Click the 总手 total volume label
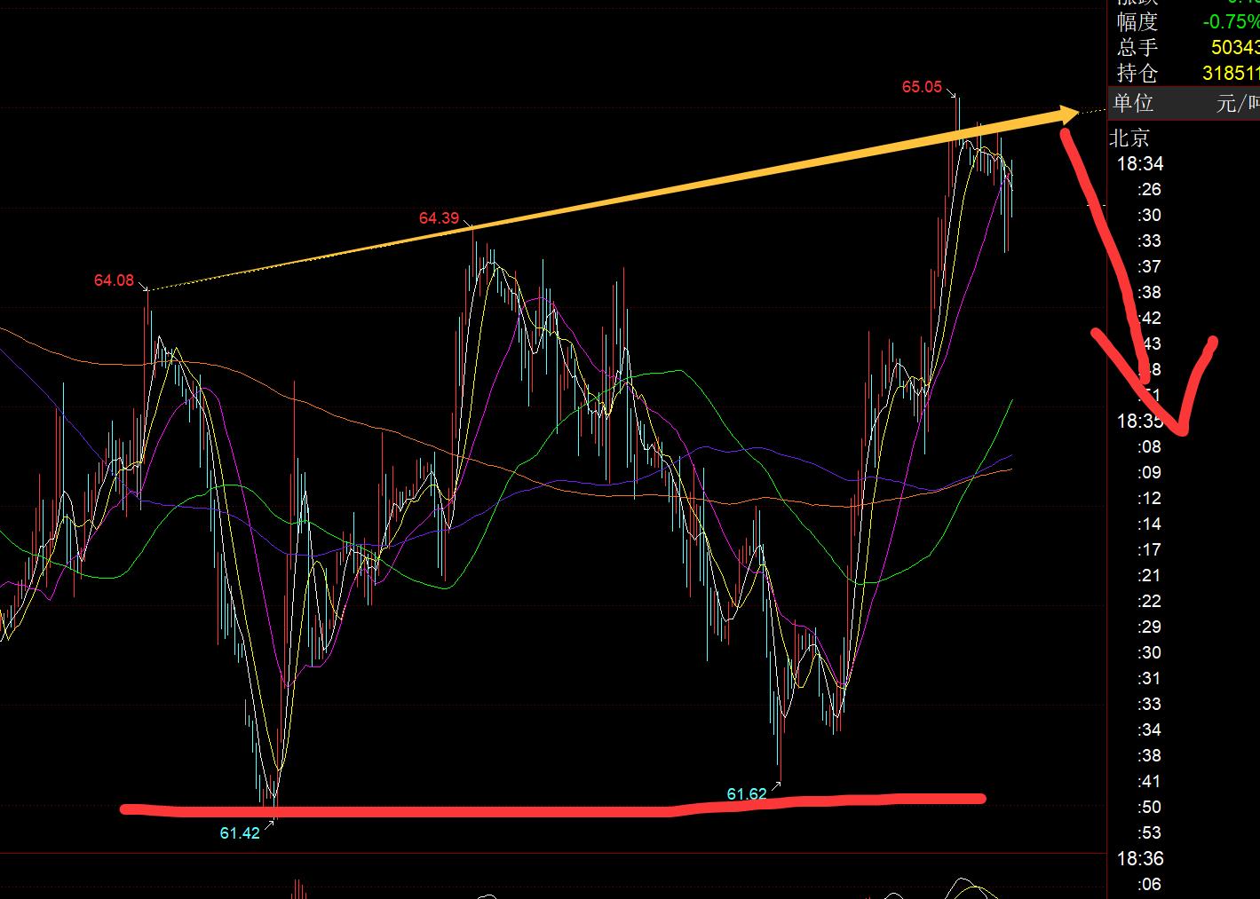The image size is (1260, 899). coord(1137,47)
